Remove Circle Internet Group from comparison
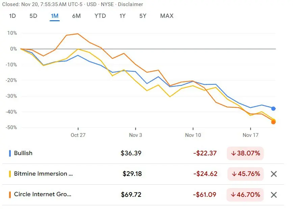 [274, 195]
